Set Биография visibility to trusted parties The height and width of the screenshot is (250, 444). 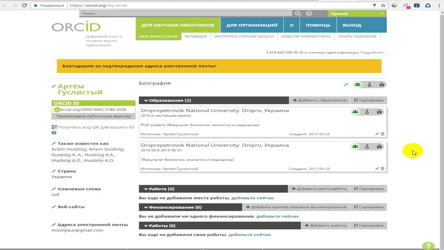[369, 84]
